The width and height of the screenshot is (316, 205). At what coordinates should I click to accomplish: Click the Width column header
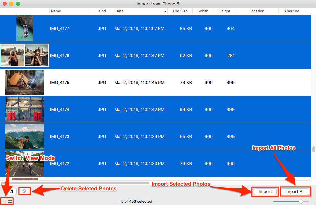[203, 11]
